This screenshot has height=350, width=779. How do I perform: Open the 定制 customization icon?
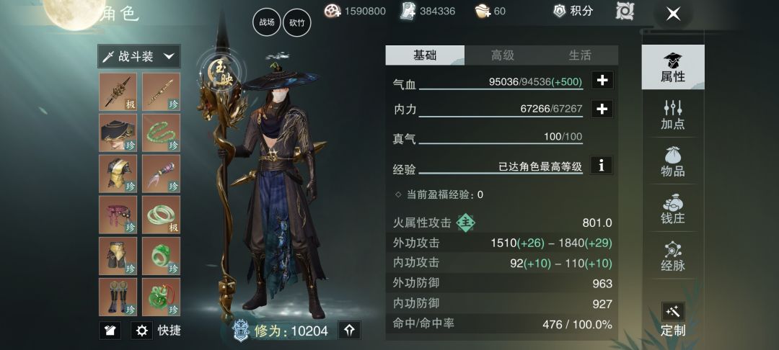[673, 319]
